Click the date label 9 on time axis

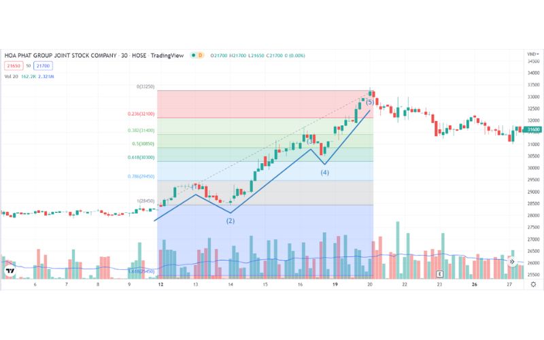tap(129, 284)
